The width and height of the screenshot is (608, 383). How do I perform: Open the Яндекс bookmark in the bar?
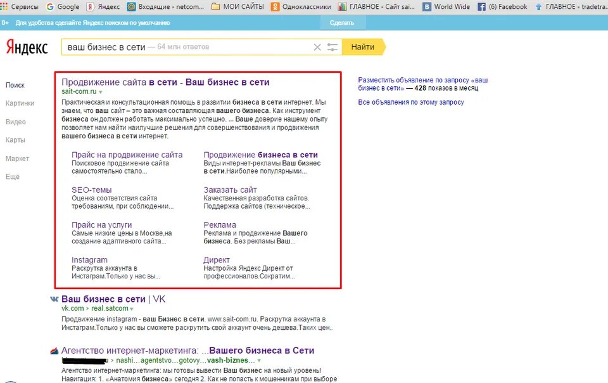(x=103, y=6)
